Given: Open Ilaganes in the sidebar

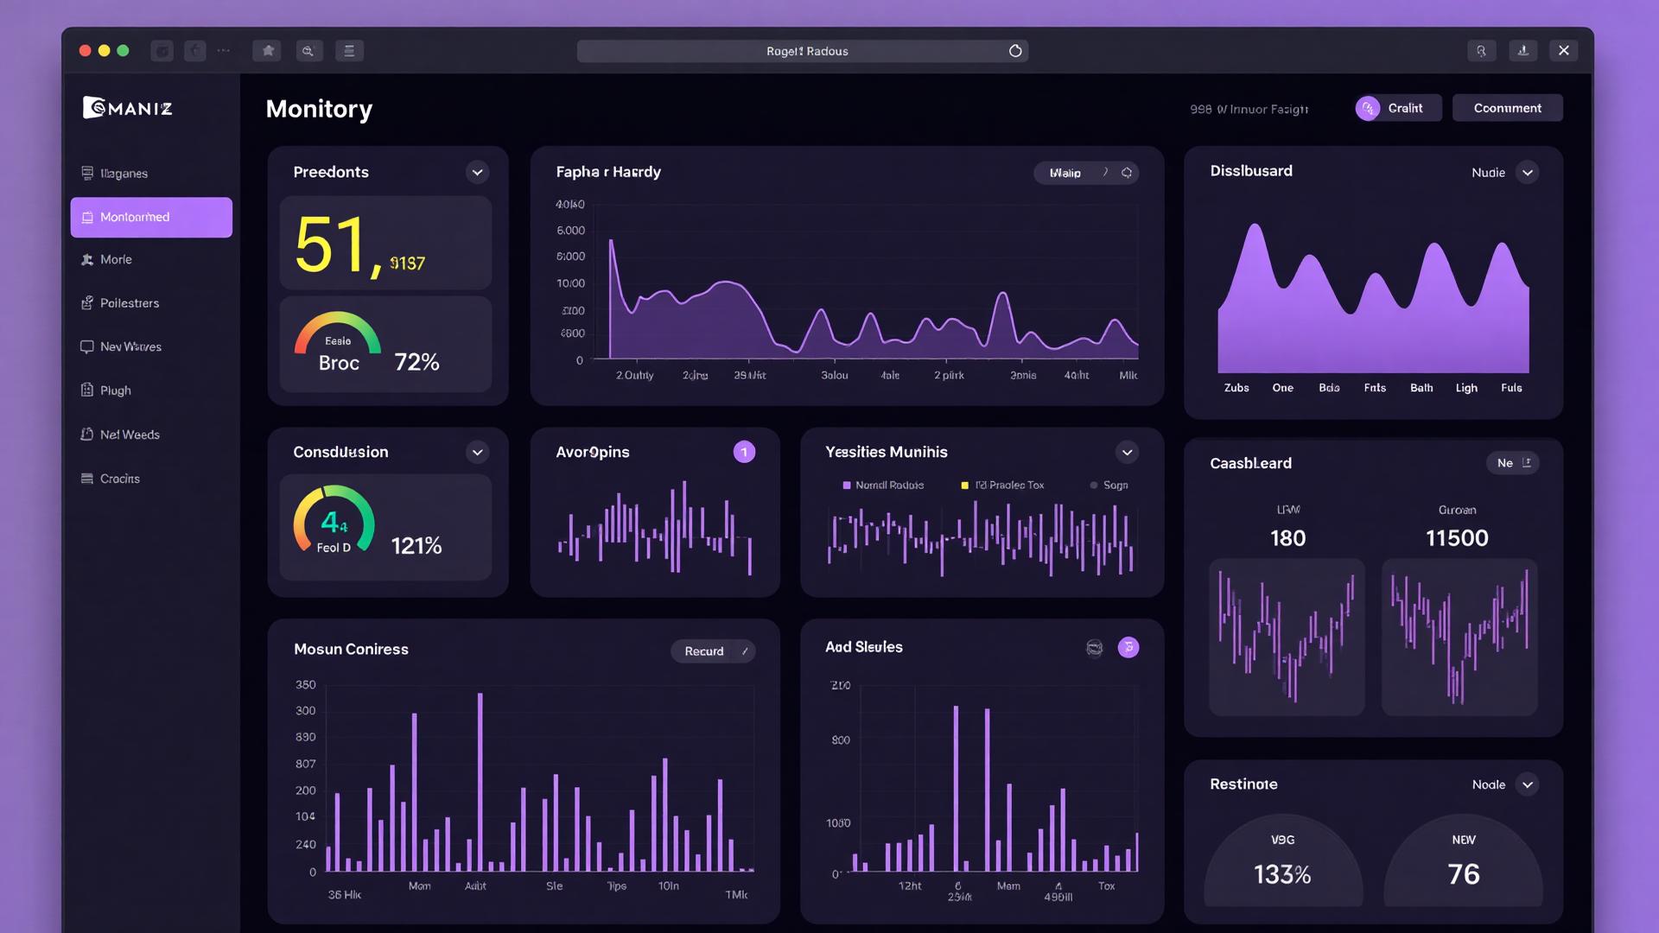Looking at the screenshot, I should (x=151, y=174).
